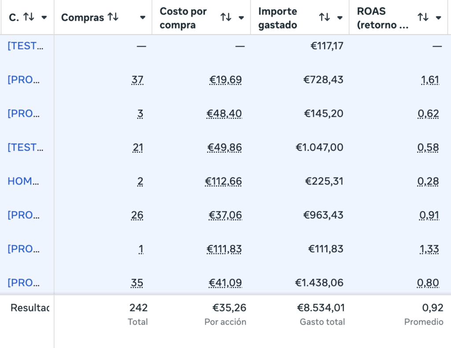Open the ROAS column dropdown arrow
Screen dimensions: 451x348
coord(439,18)
